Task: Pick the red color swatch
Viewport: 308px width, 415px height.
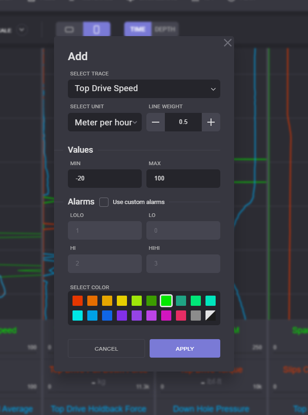Action: (78, 301)
